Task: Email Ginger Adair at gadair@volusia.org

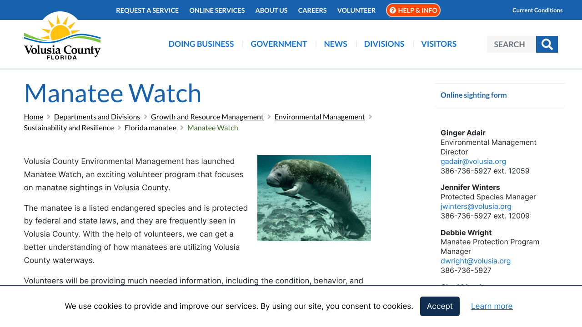Action: (473, 161)
